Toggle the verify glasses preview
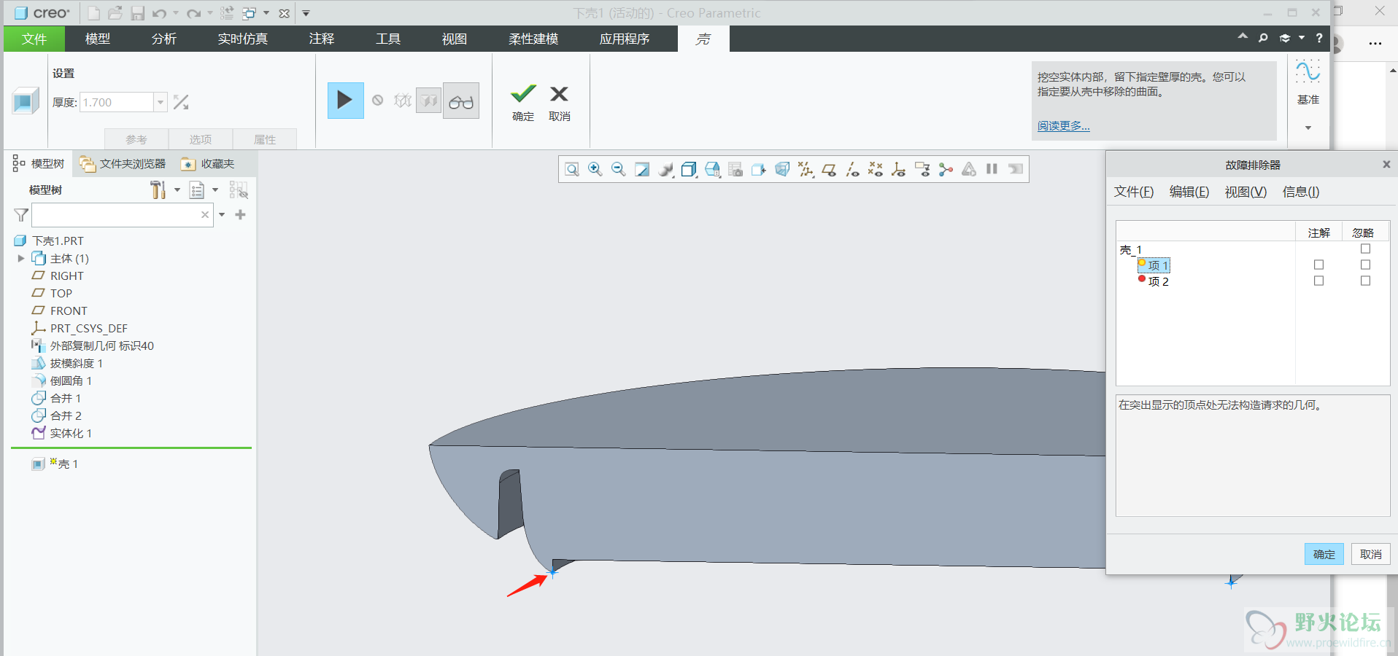The height and width of the screenshot is (656, 1398). [x=461, y=101]
